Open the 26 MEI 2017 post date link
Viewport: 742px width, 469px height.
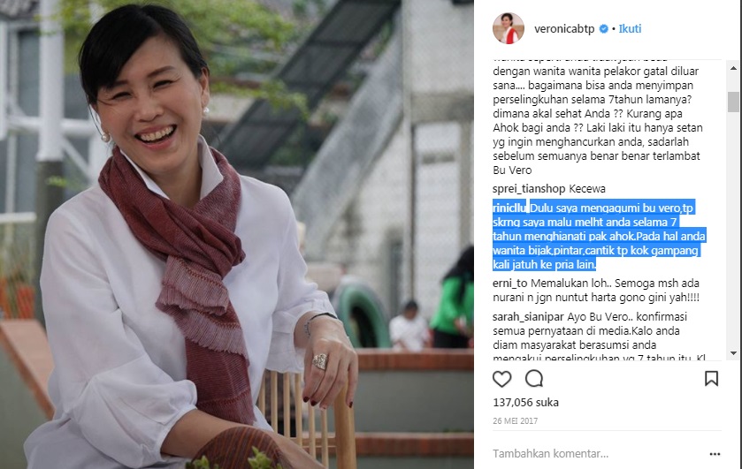[516, 420]
